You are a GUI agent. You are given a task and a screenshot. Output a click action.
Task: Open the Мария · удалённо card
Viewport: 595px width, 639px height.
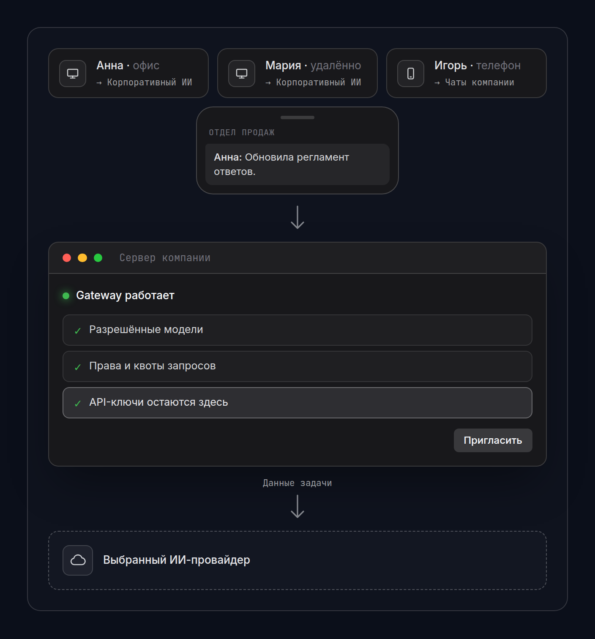(297, 73)
